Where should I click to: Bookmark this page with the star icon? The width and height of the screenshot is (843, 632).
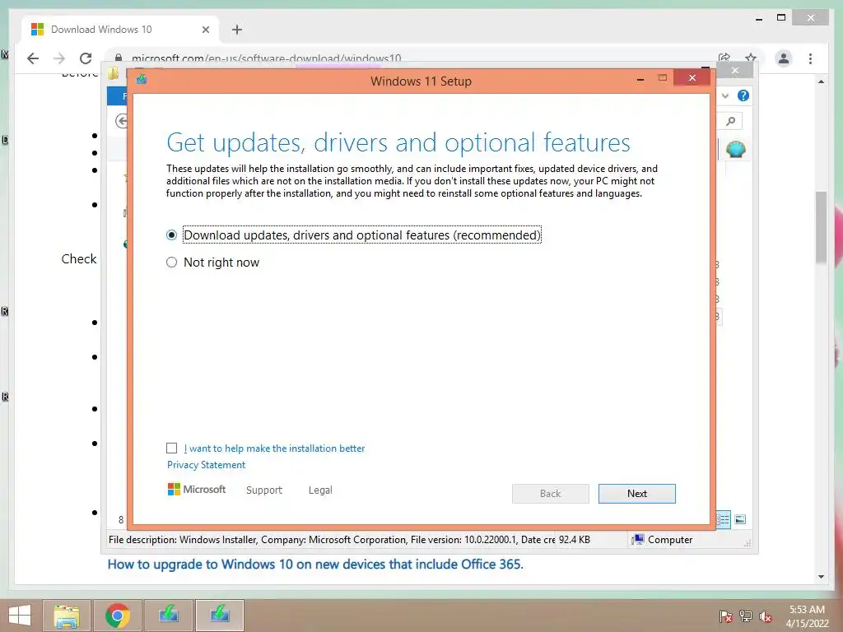(751, 58)
